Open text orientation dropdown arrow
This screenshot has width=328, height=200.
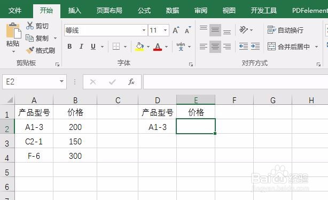252,30
